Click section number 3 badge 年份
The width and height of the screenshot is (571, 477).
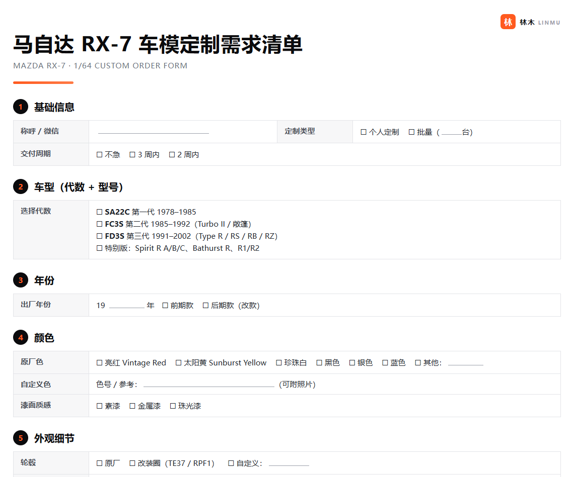tap(21, 280)
